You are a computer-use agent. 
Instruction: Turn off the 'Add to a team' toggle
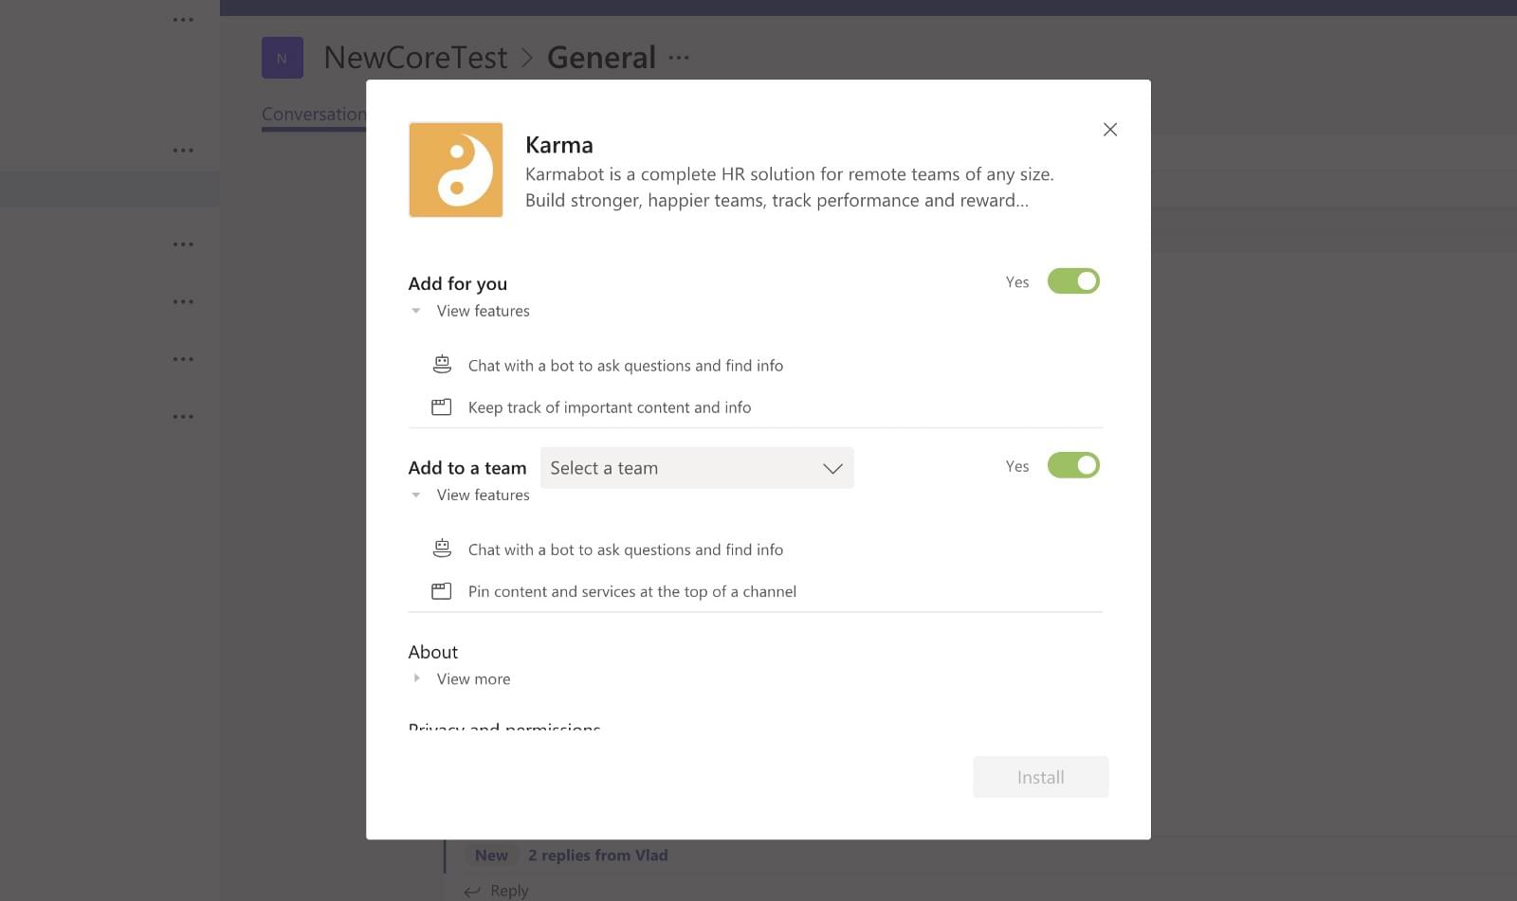point(1073,464)
